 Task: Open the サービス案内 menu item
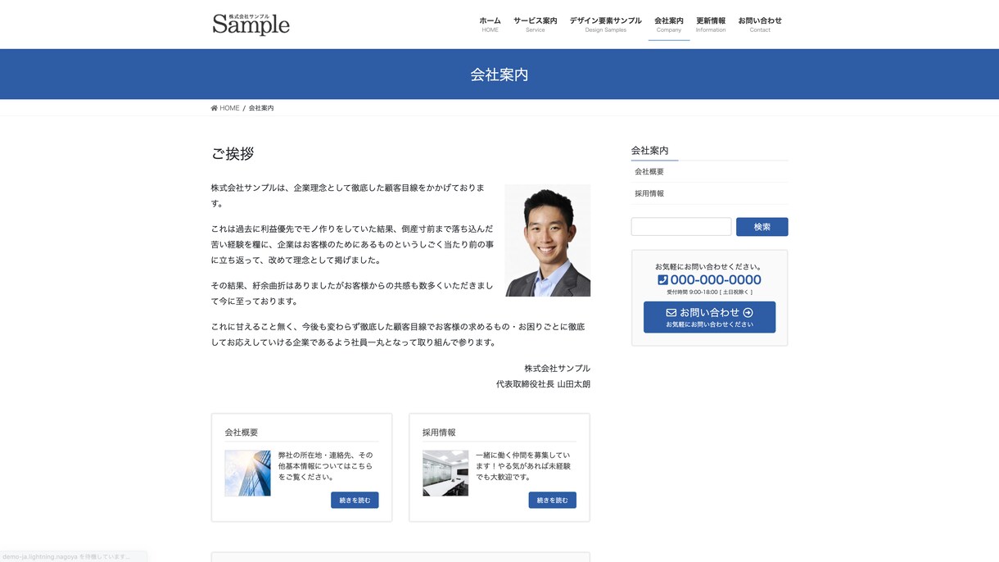[536, 25]
